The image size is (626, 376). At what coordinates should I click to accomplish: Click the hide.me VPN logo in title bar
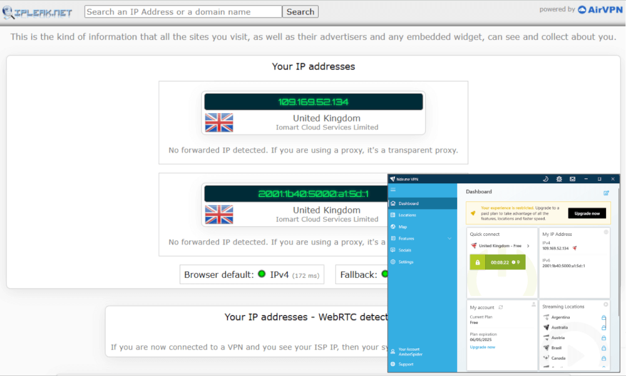(x=393, y=179)
